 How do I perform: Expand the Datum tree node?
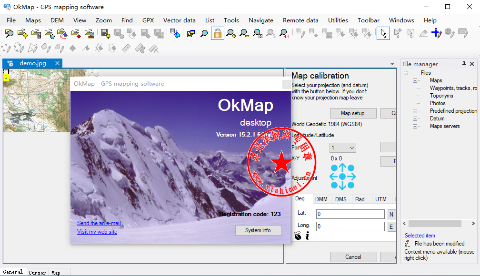click(x=415, y=118)
